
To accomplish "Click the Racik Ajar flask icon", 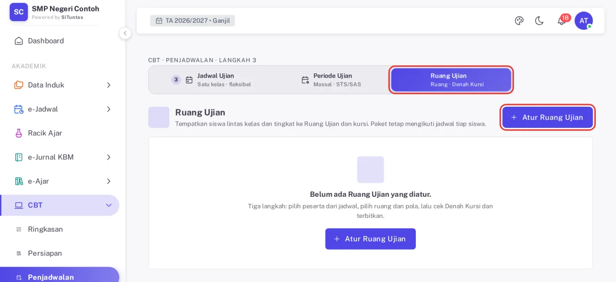I will (18, 133).
